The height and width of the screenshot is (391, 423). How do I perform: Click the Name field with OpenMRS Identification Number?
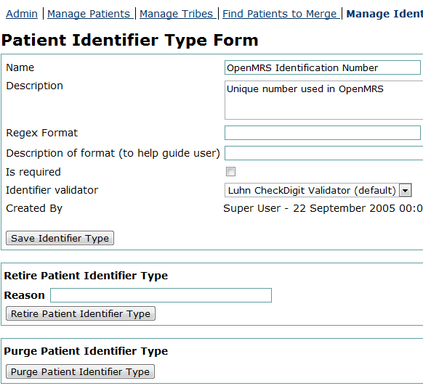point(323,67)
